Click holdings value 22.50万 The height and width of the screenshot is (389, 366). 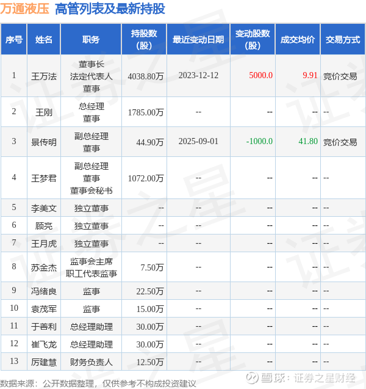(150, 291)
